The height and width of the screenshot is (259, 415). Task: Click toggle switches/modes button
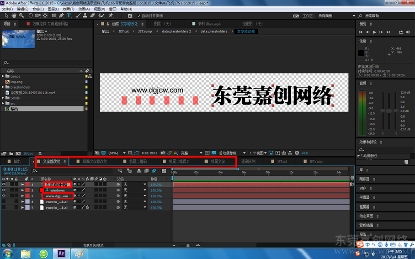[93, 245]
